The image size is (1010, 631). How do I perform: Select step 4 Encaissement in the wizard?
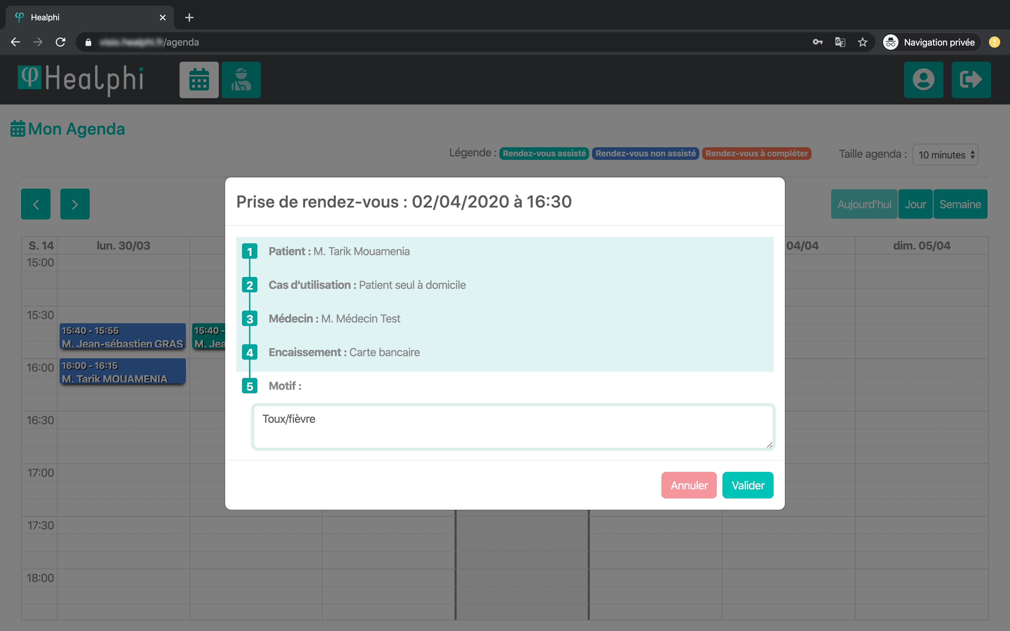coord(250,353)
